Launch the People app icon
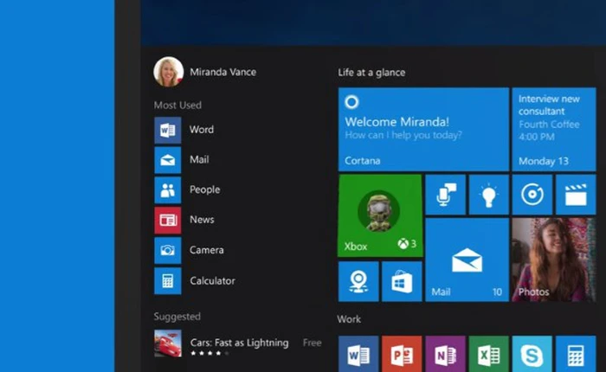 click(168, 190)
